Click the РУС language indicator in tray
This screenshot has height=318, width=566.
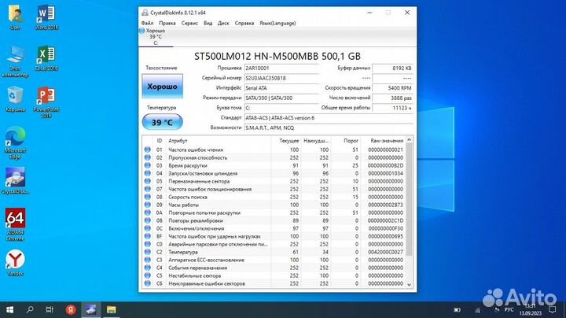(509, 310)
